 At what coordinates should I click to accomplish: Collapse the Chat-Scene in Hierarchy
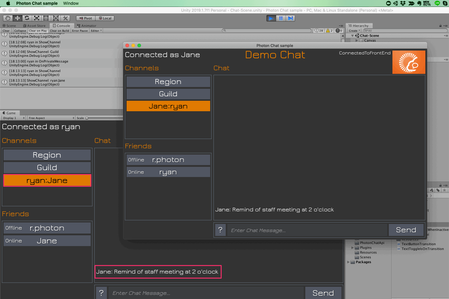coord(352,36)
